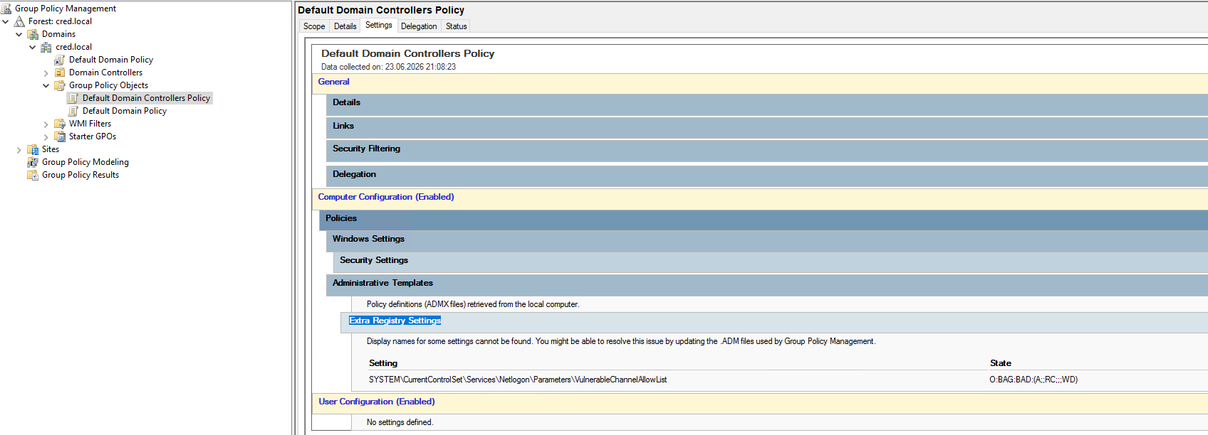Collapse the Policies section header

pos(764,220)
